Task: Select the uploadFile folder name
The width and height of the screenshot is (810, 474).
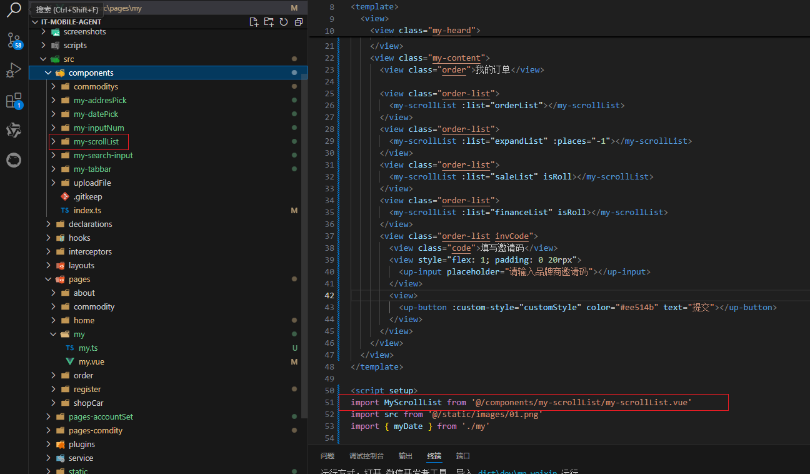Action: (x=92, y=183)
